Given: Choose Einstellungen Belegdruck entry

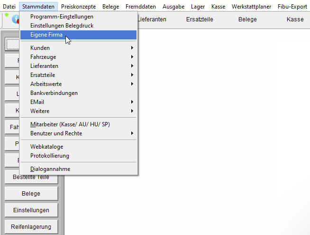Looking at the screenshot, I should coord(78,26).
